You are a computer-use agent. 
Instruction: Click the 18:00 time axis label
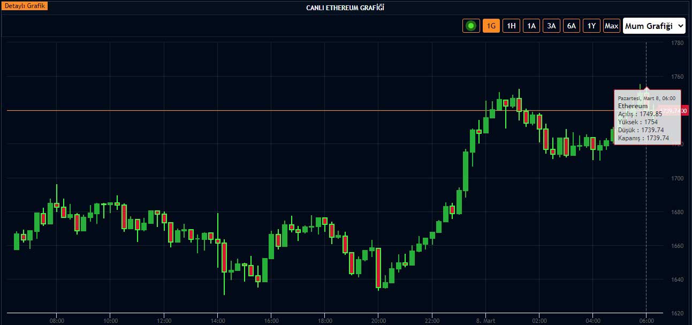pyautogui.click(x=325, y=321)
